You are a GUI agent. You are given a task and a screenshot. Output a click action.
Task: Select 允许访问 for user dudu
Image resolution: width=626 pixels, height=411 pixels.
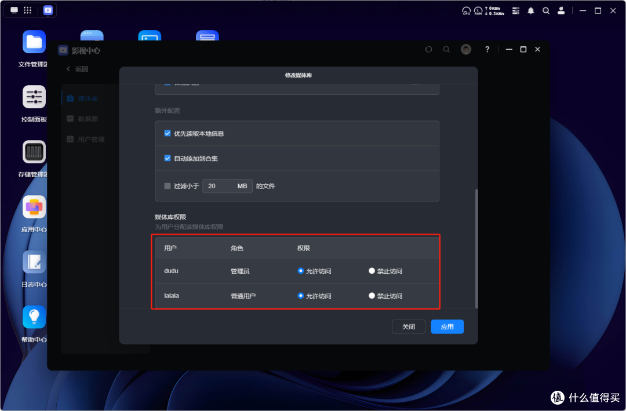pos(301,271)
